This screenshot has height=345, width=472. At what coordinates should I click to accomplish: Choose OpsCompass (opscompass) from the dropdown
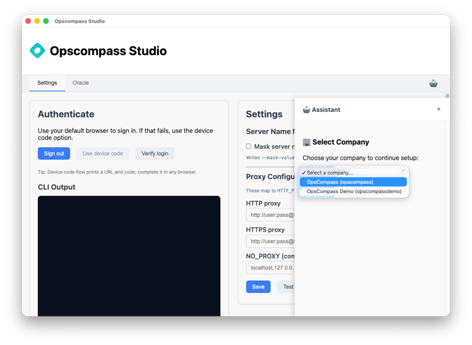pyautogui.click(x=353, y=182)
